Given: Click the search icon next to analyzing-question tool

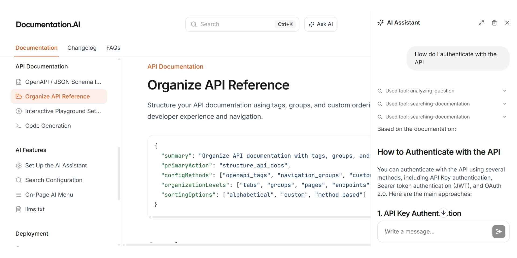Looking at the screenshot, I should [380, 91].
